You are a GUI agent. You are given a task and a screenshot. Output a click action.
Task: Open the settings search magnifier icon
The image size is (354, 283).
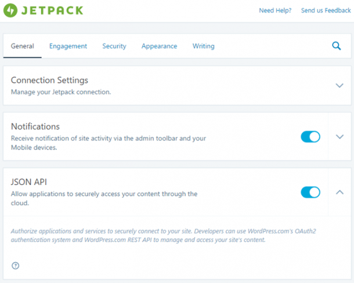(x=337, y=46)
